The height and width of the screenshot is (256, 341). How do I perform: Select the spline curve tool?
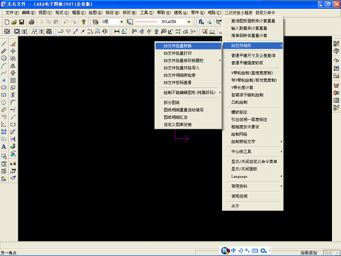click(4, 73)
